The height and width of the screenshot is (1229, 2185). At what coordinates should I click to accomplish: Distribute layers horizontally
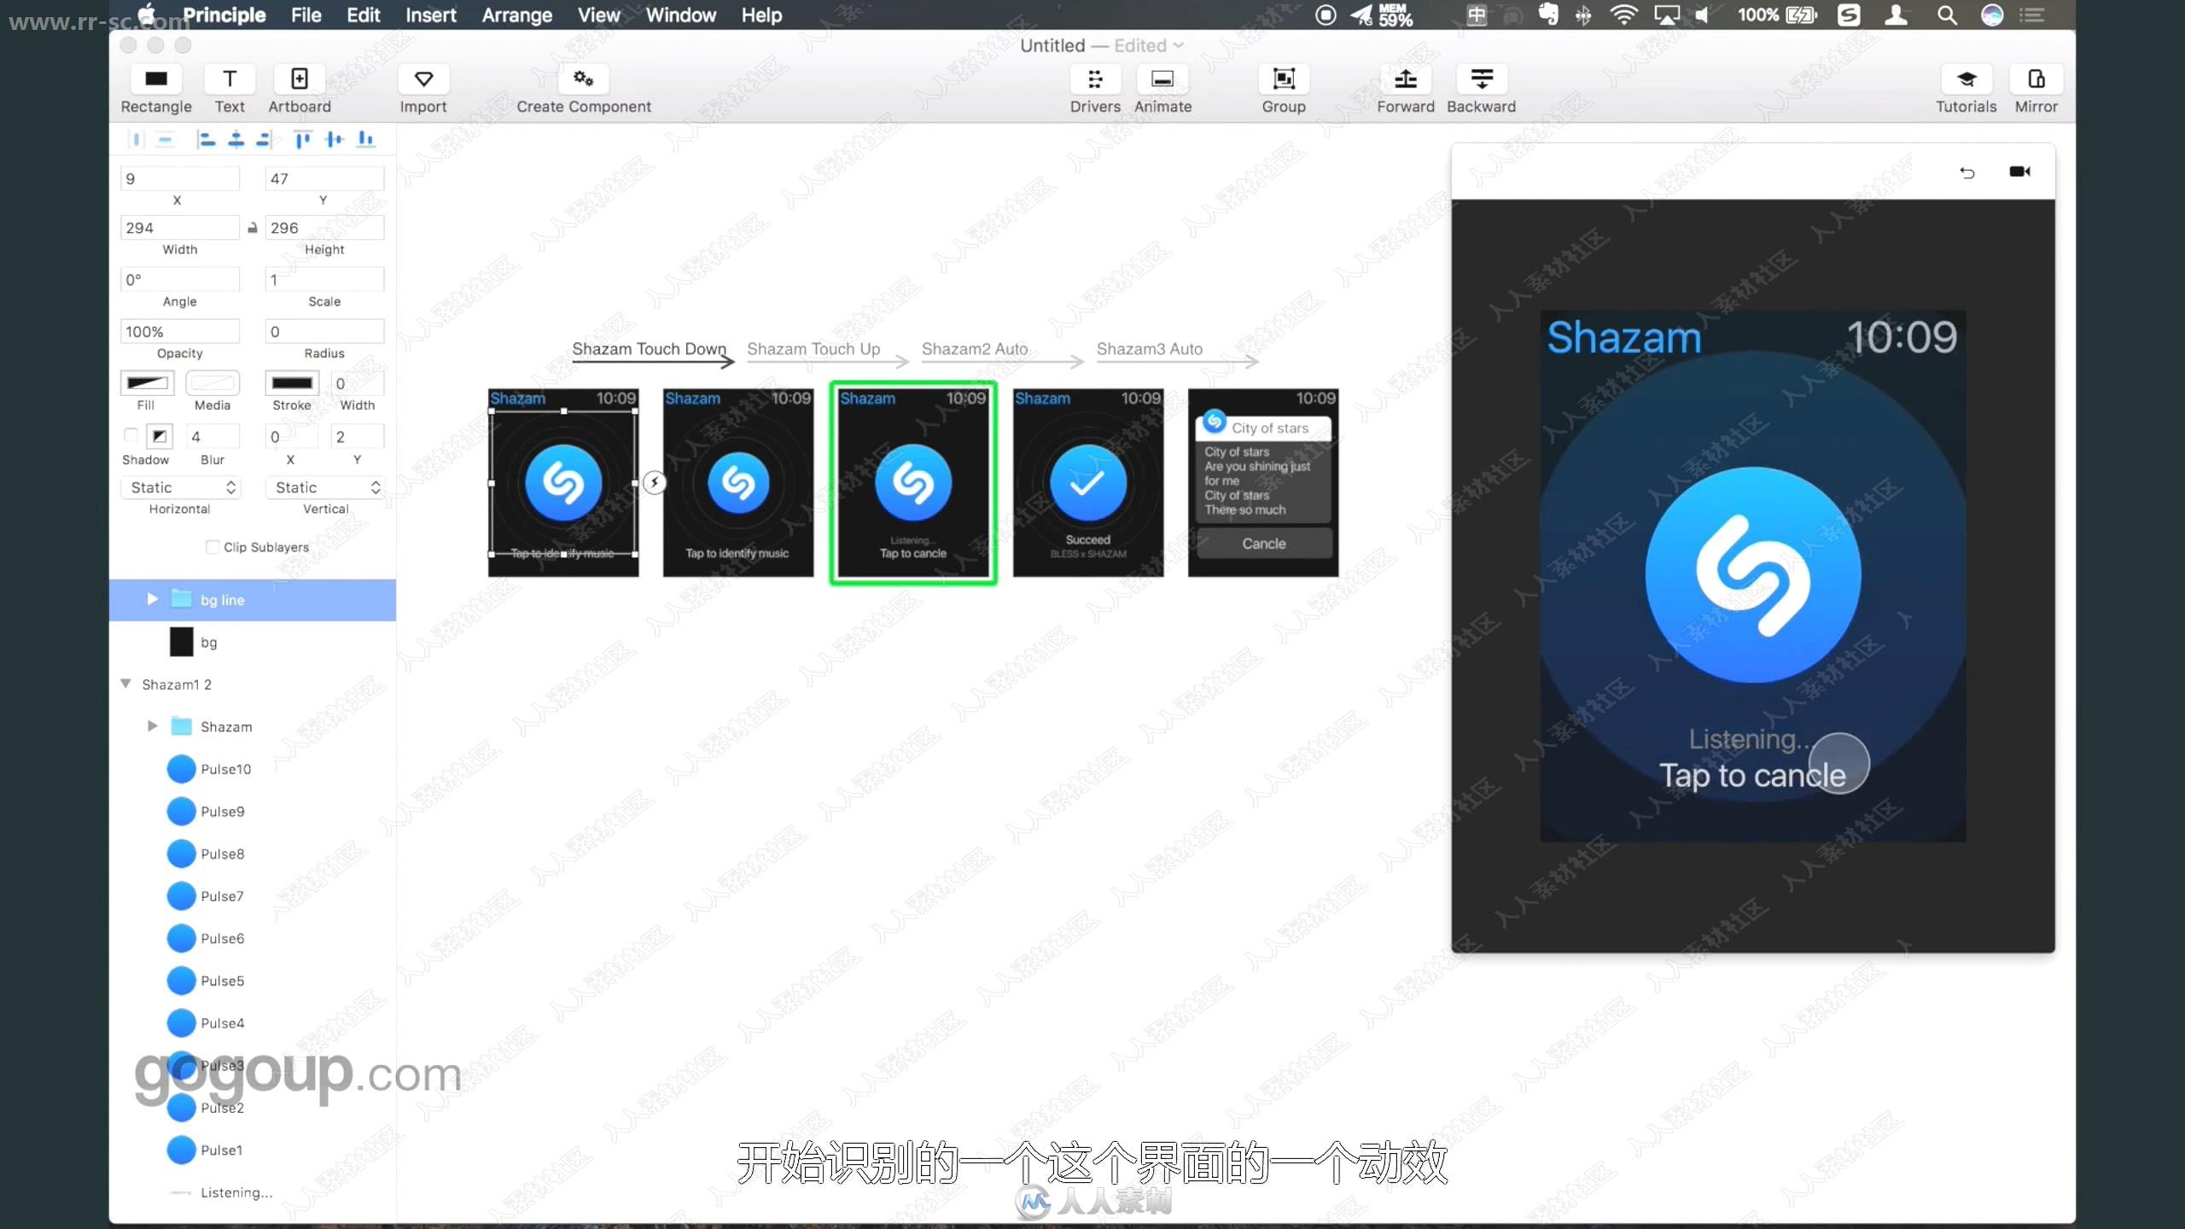136,139
